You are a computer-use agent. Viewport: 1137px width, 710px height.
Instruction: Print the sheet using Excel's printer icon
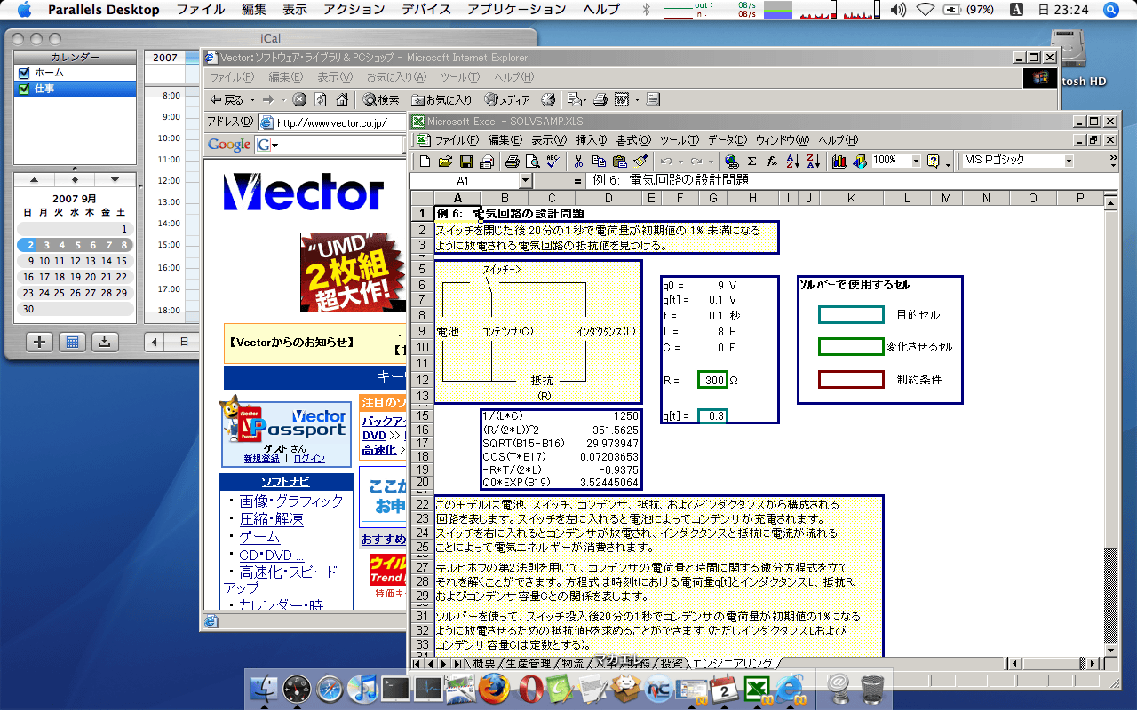coord(512,161)
